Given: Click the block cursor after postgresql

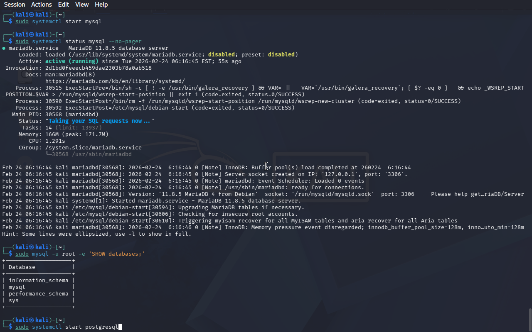Looking at the screenshot, I should tap(120, 327).
